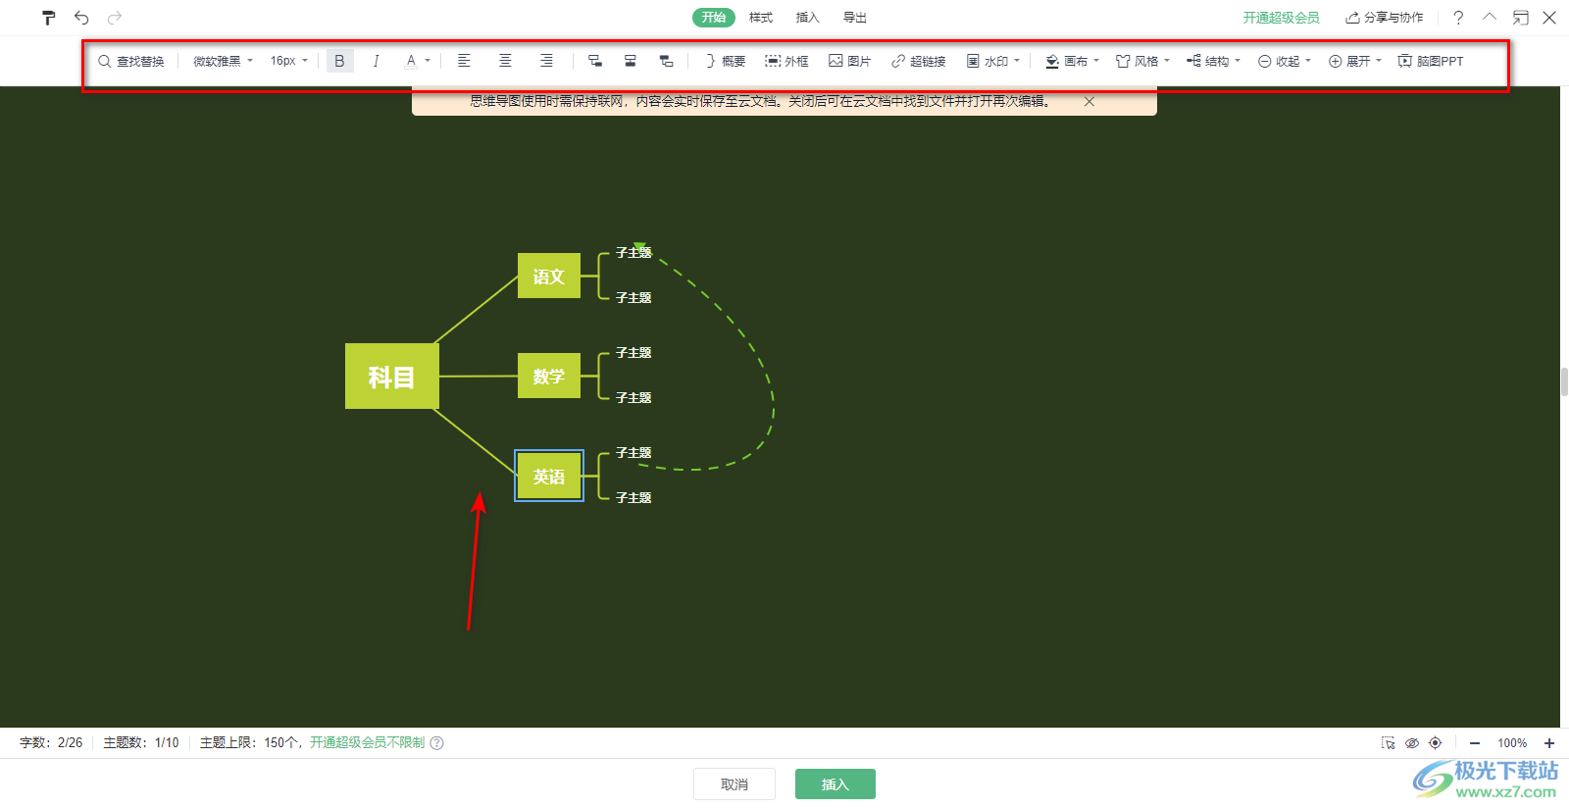Select first 子主题 under 语文
The width and height of the screenshot is (1569, 808).
633,252
